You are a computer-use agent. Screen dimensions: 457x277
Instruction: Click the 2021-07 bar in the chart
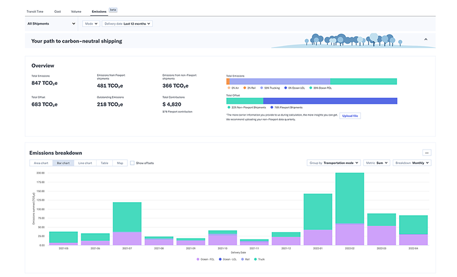coord(127,224)
